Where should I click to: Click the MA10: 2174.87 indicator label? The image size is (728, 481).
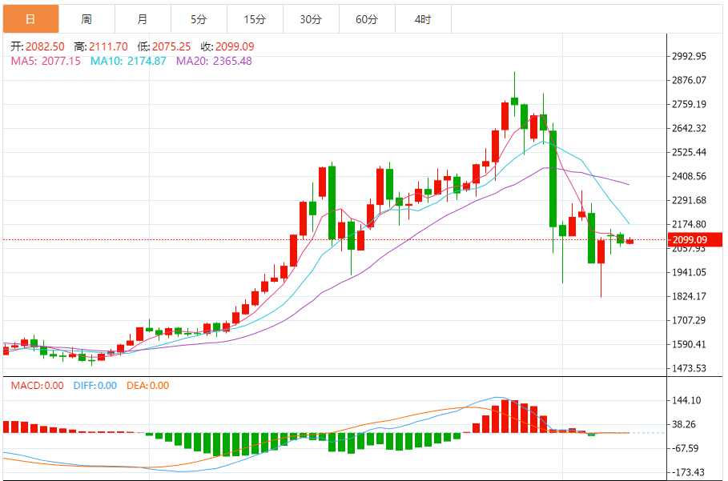click(x=128, y=61)
